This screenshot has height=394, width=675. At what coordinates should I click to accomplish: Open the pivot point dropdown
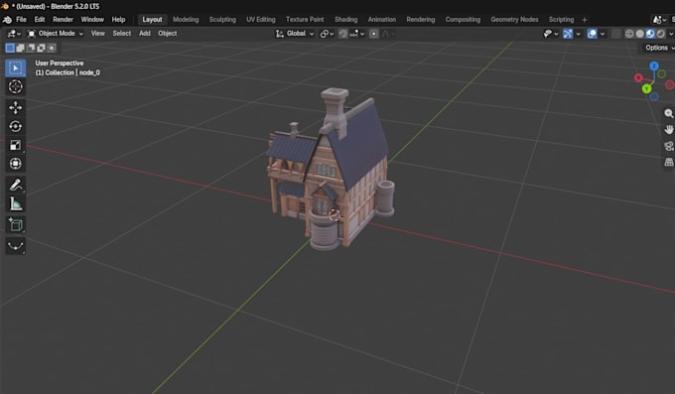pyautogui.click(x=328, y=34)
